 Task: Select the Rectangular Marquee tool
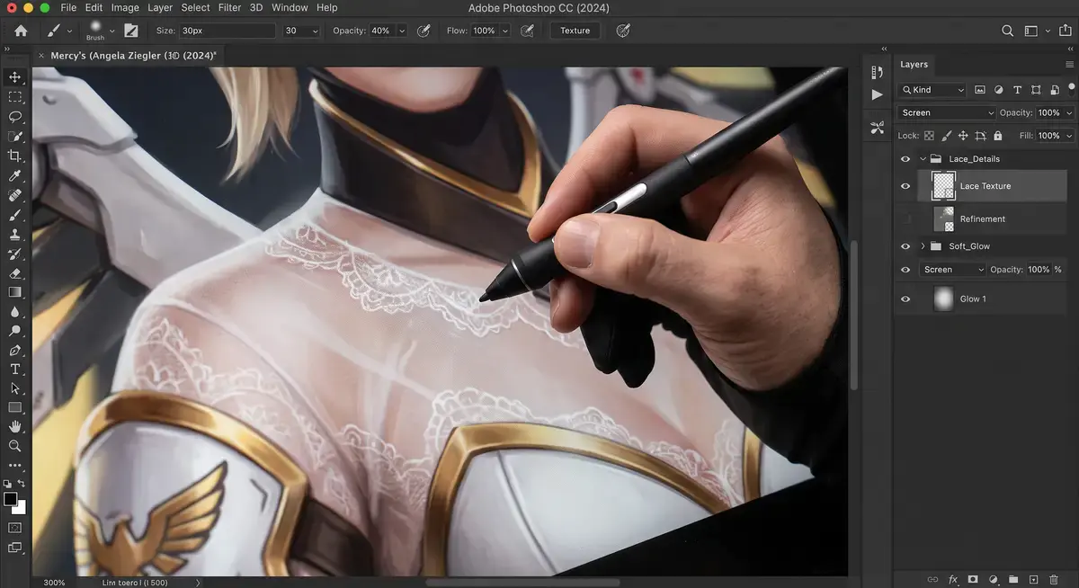pyautogui.click(x=15, y=97)
